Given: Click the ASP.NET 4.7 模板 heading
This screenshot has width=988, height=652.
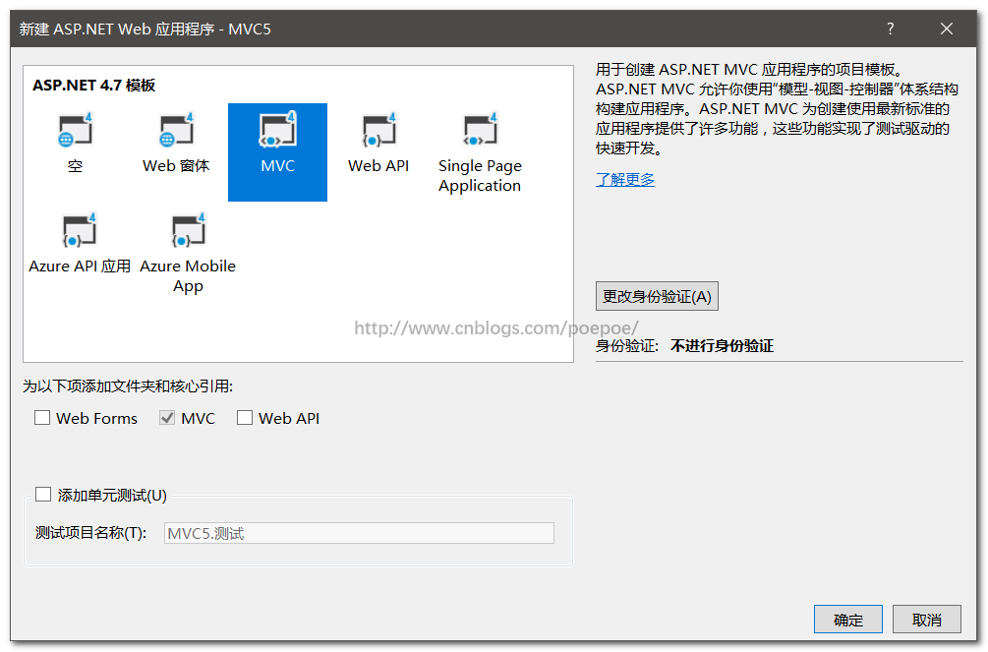Looking at the screenshot, I should tap(94, 86).
